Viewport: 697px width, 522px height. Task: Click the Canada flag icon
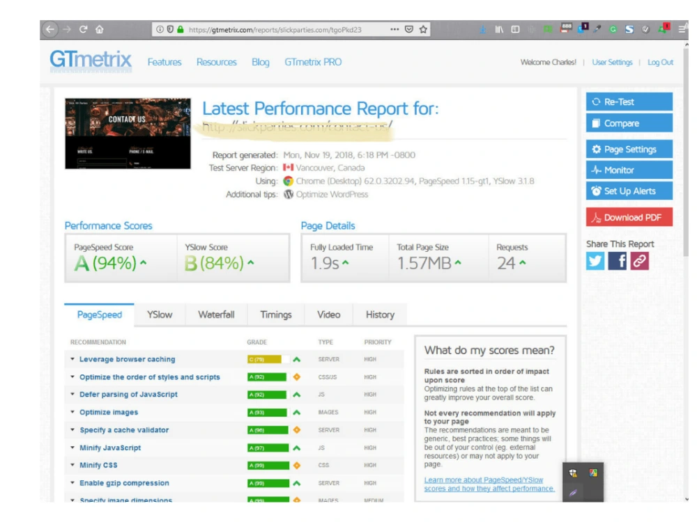click(289, 168)
